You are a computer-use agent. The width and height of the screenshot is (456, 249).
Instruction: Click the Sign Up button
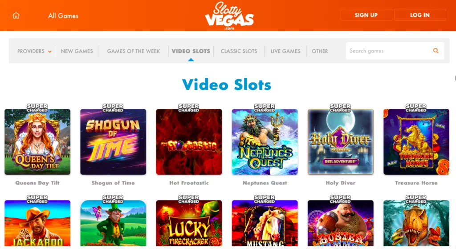click(x=366, y=15)
